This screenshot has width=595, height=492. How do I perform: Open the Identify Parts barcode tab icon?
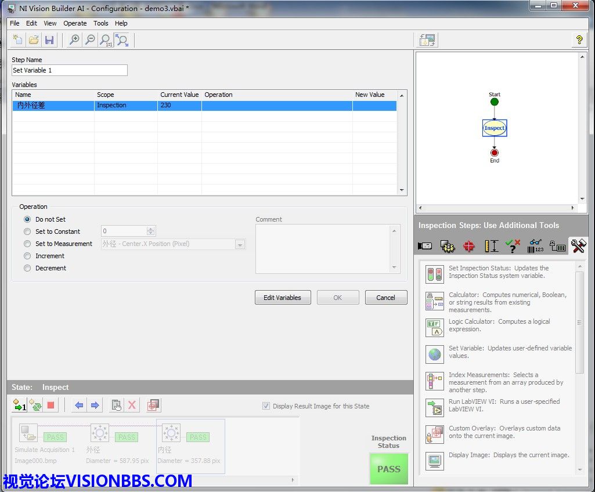(x=535, y=247)
